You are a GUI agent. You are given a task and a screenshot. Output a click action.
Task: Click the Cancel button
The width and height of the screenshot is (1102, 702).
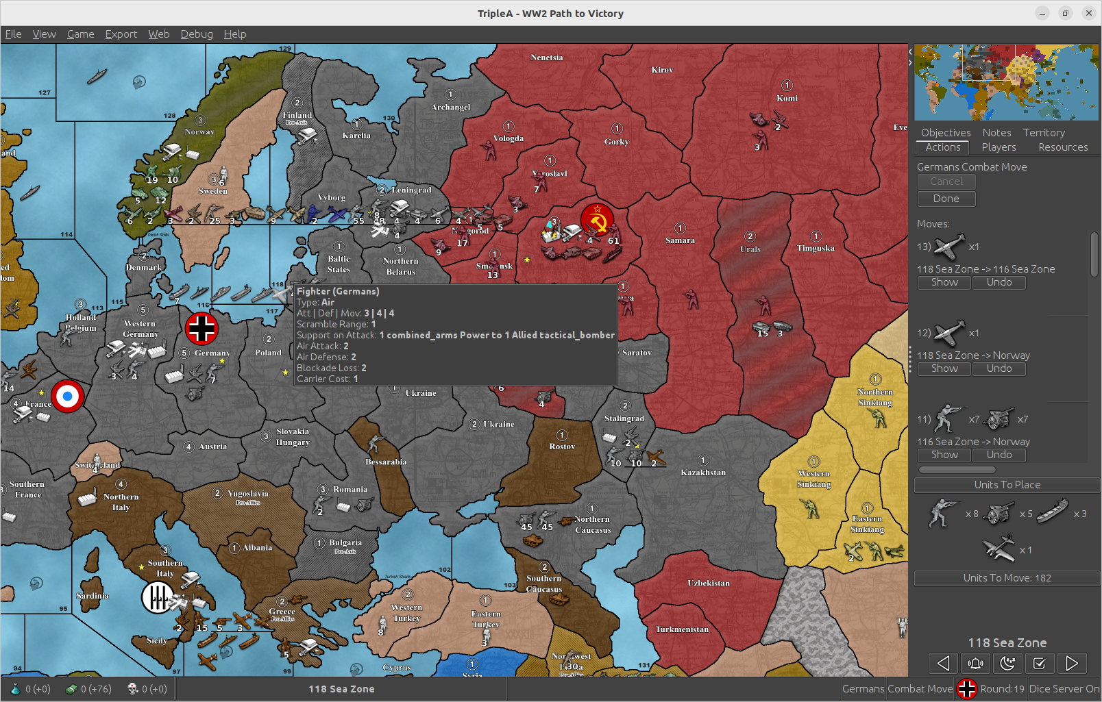tap(946, 181)
